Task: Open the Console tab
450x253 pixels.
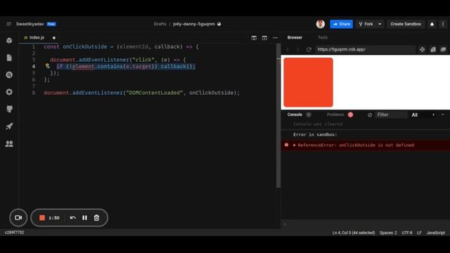Action: (x=295, y=115)
